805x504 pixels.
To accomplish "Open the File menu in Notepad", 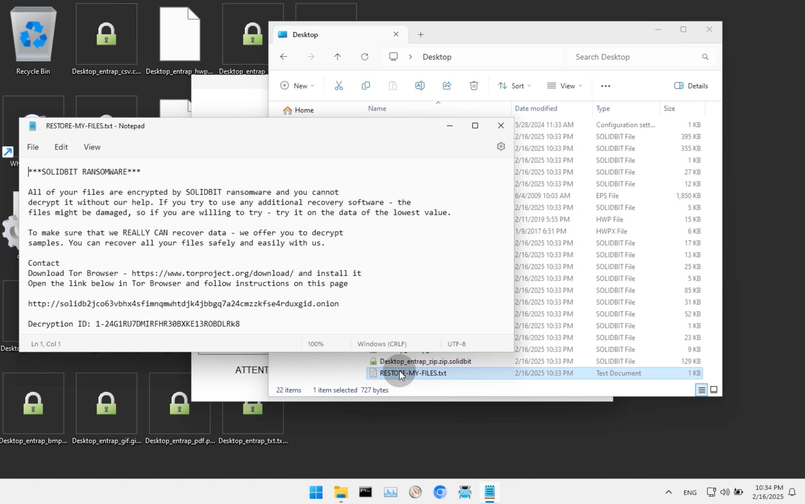I will [33, 147].
